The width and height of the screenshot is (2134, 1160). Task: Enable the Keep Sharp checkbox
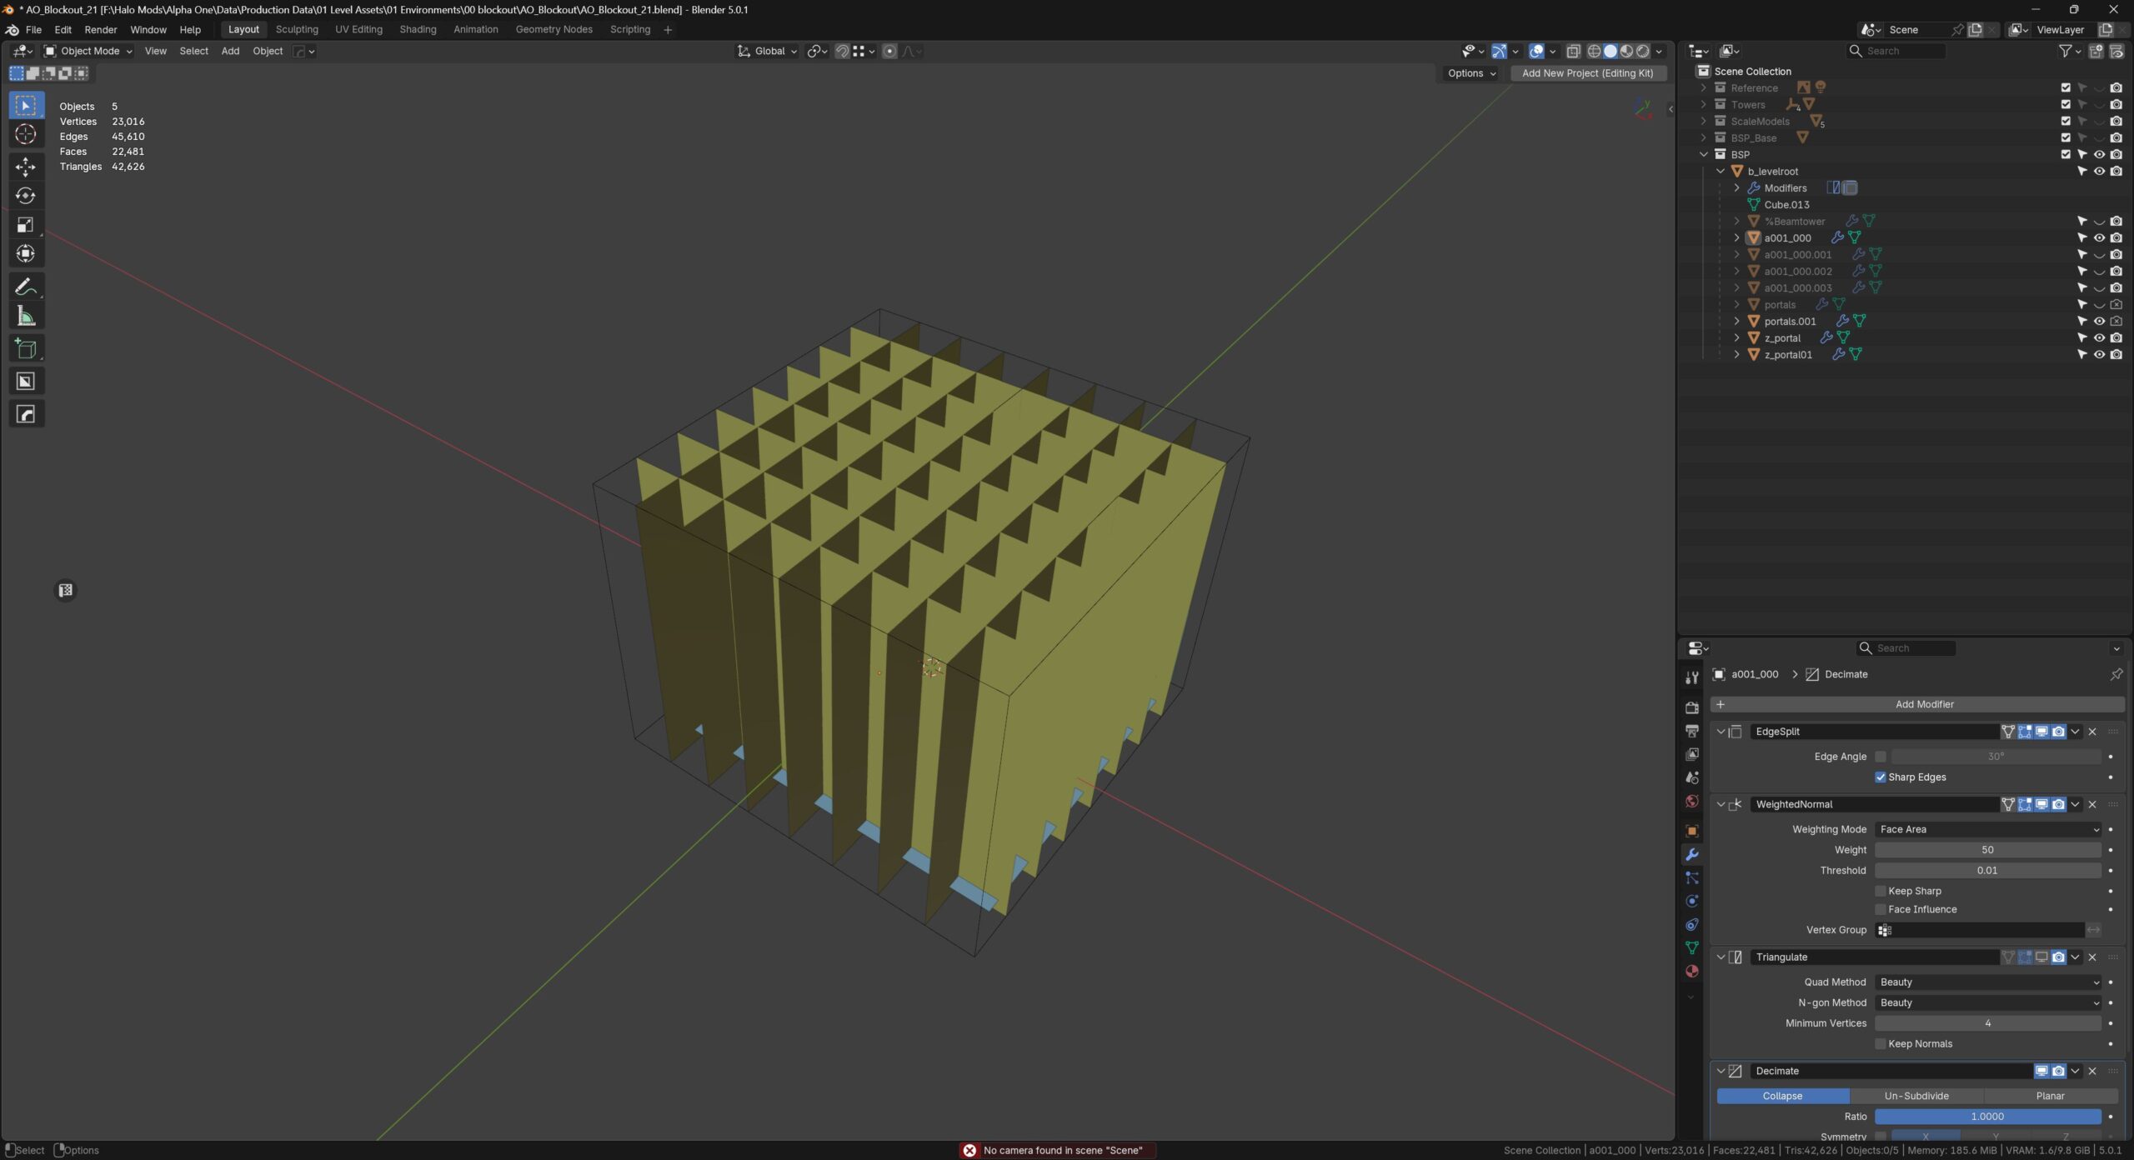1881,891
